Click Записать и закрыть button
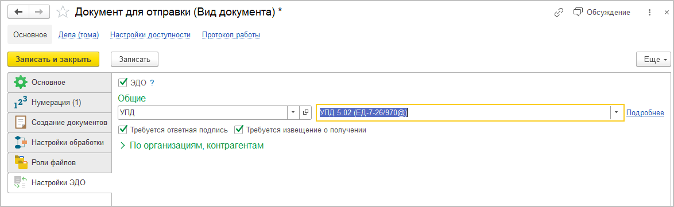 click(53, 59)
